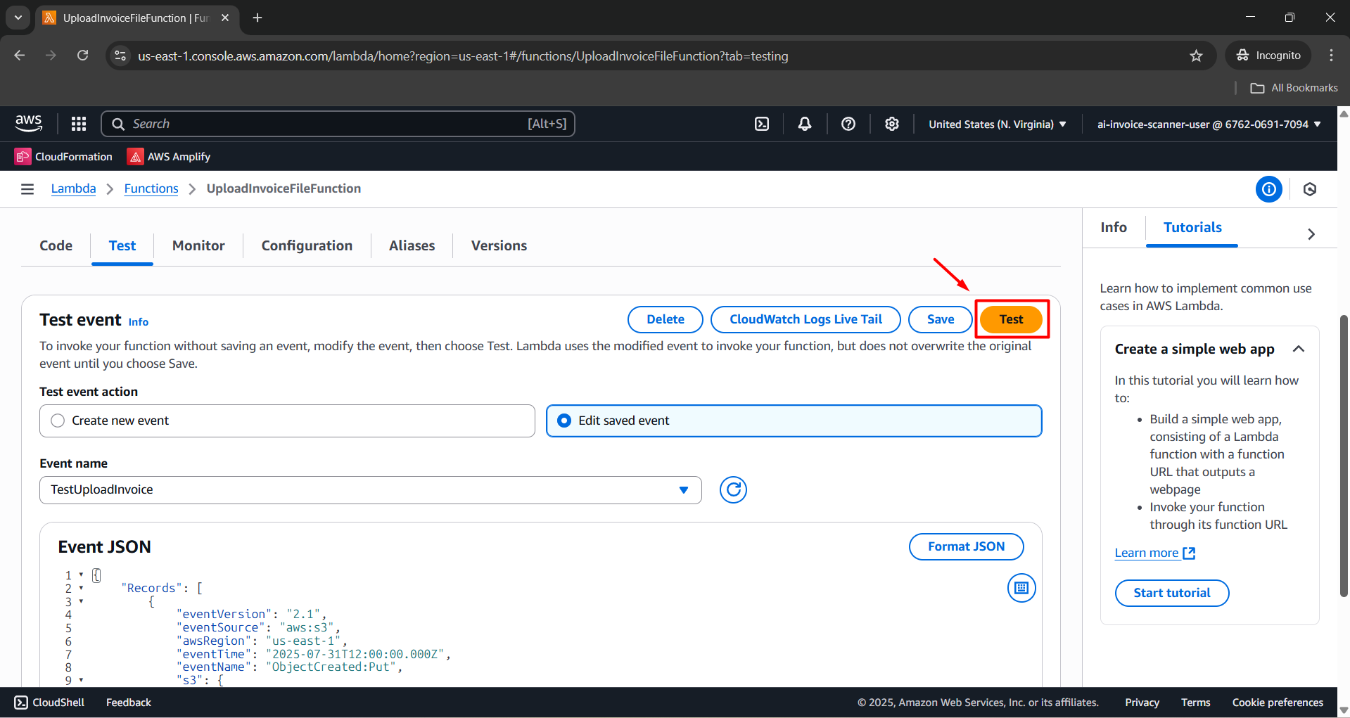Open the TestUploadInvoice event name dropdown
This screenshot has height=718, width=1350.
(370, 489)
